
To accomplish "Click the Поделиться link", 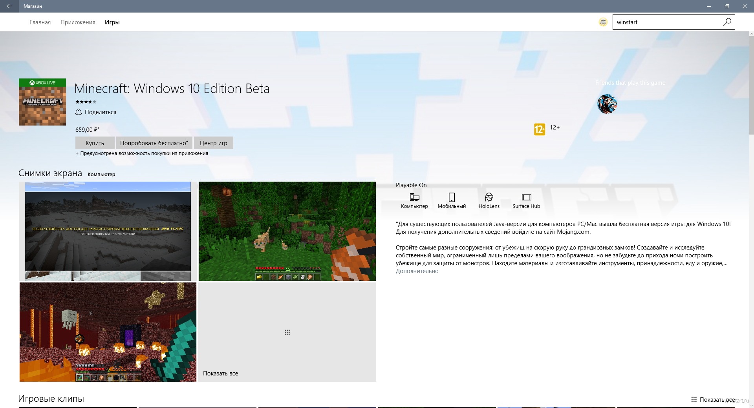I will pos(101,112).
